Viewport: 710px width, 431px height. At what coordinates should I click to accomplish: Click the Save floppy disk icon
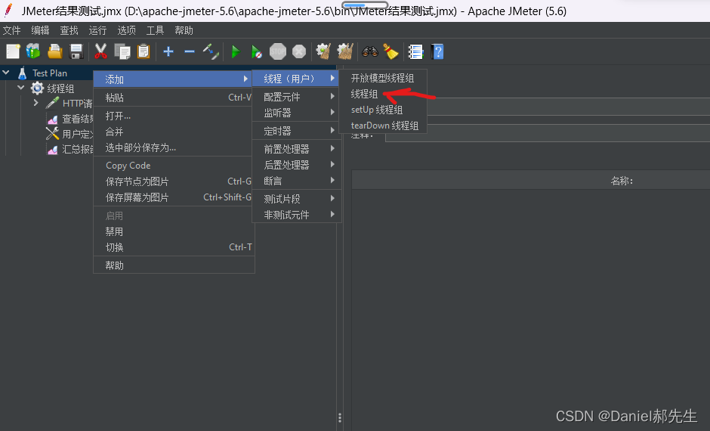click(x=76, y=51)
